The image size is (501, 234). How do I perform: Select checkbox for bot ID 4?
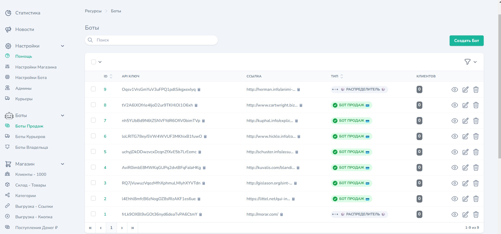(93, 167)
